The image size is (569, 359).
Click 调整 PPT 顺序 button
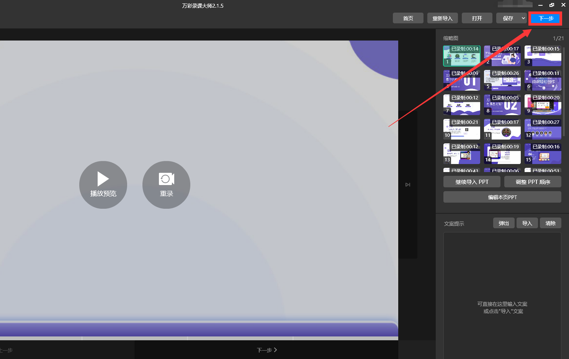coord(533,182)
